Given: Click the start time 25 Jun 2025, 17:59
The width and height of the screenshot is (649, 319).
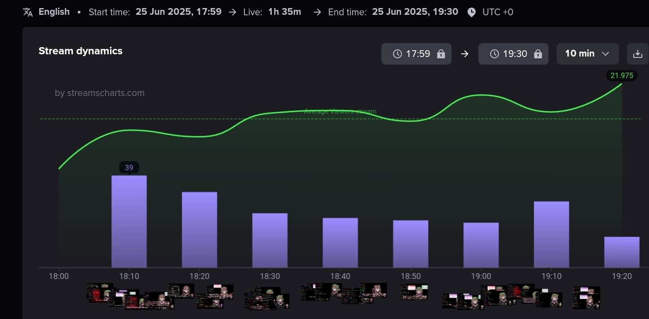Looking at the screenshot, I should 179,12.
